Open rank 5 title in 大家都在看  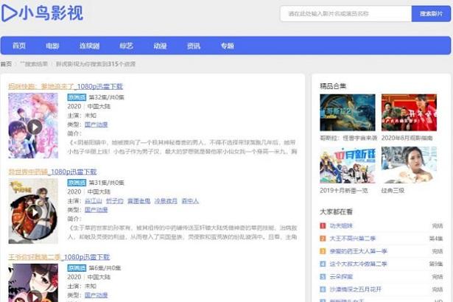(x=341, y=276)
